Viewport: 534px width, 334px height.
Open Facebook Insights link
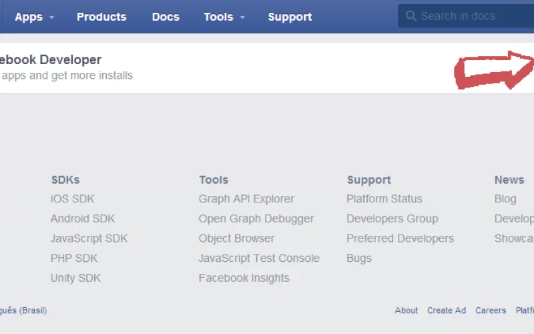click(244, 278)
